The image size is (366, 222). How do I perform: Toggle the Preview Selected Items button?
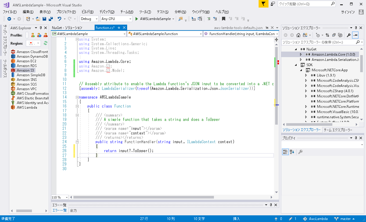coord(355,35)
